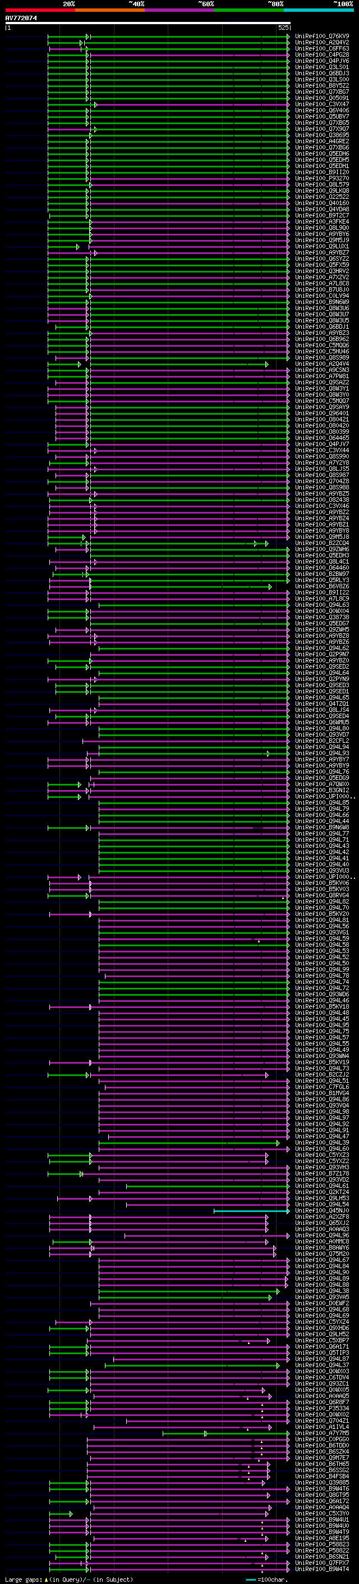The image size is (359, 1584).
Task: Click the cyan 100char scale bar
Action: (x=250, y=1580)
